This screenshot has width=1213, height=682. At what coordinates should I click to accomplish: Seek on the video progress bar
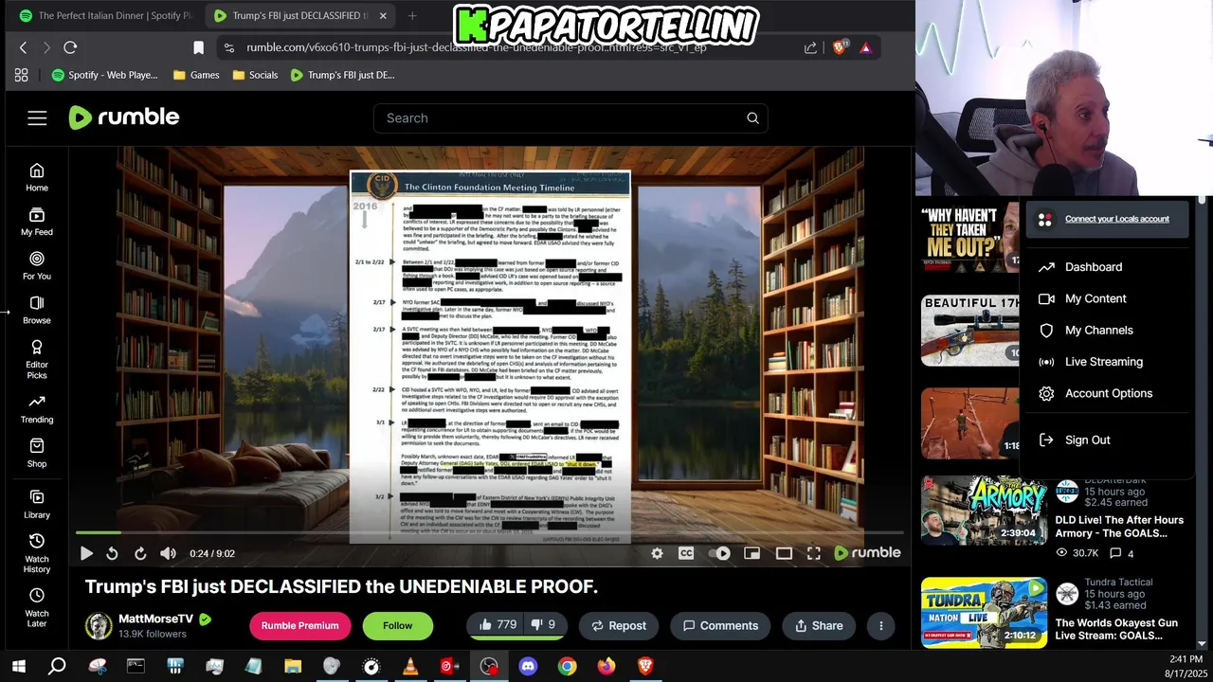pos(489,533)
